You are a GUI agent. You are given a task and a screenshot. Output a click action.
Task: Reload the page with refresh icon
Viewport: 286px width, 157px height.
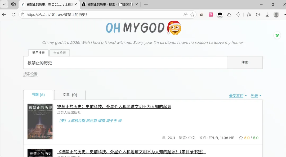[x=14, y=15]
